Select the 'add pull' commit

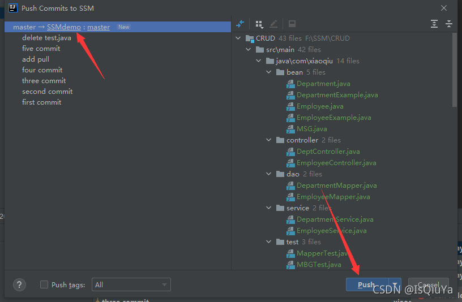(36, 59)
